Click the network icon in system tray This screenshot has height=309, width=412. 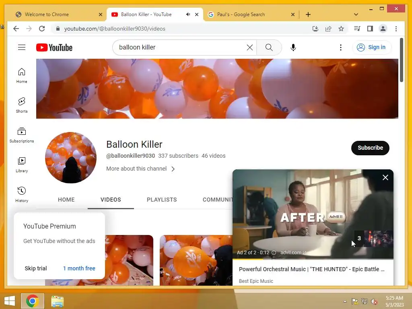tap(365, 301)
